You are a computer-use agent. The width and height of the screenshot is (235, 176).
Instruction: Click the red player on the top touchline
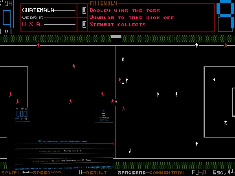(x=39, y=45)
